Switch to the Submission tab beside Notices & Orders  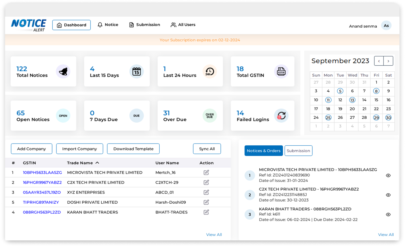[x=298, y=151]
